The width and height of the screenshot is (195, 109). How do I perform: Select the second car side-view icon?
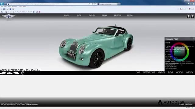tap(9, 73)
